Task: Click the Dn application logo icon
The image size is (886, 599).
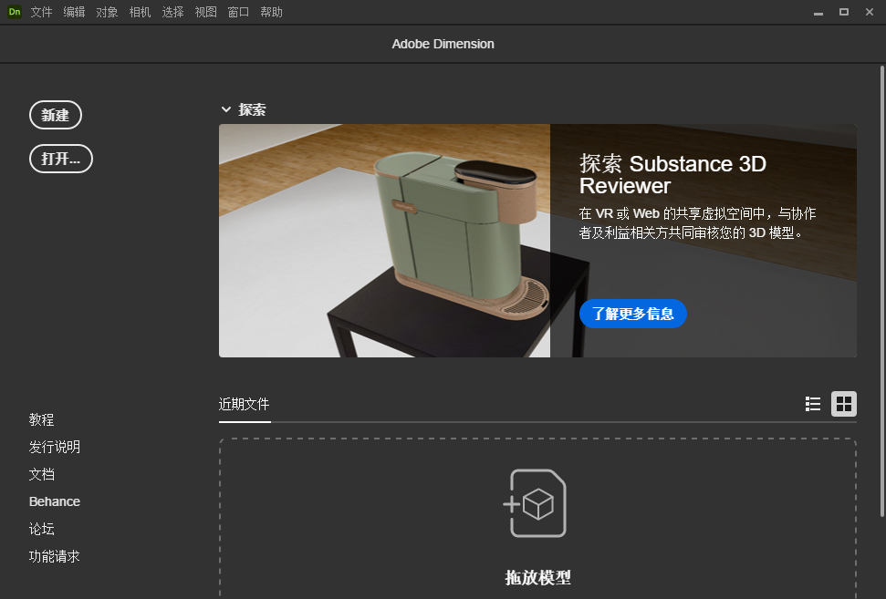Action: [x=14, y=12]
